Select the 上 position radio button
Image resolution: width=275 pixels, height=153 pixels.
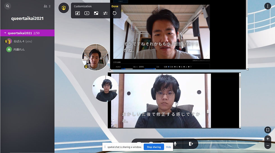pos(184,67)
